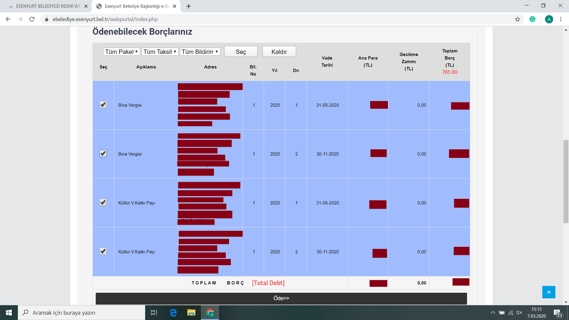
Task: Click the page vertical scrollbar thumb
Action: point(566,181)
